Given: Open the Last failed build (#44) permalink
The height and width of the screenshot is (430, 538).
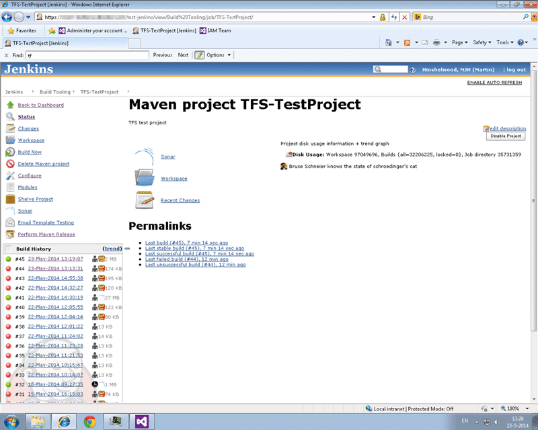Looking at the screenshot, I should (187, 259).
